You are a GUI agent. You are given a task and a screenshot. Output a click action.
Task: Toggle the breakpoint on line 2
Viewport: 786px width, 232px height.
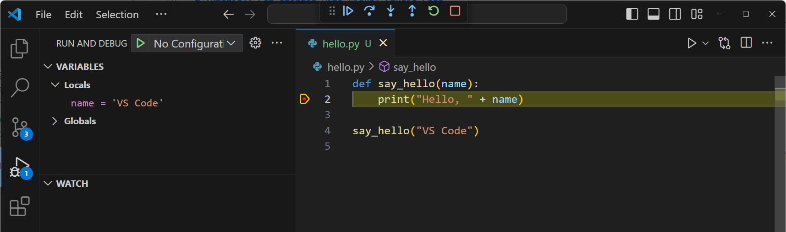304,99
